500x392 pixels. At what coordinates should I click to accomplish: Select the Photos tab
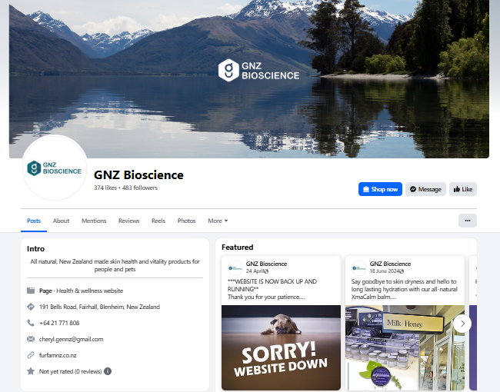[x=187, y=221]
